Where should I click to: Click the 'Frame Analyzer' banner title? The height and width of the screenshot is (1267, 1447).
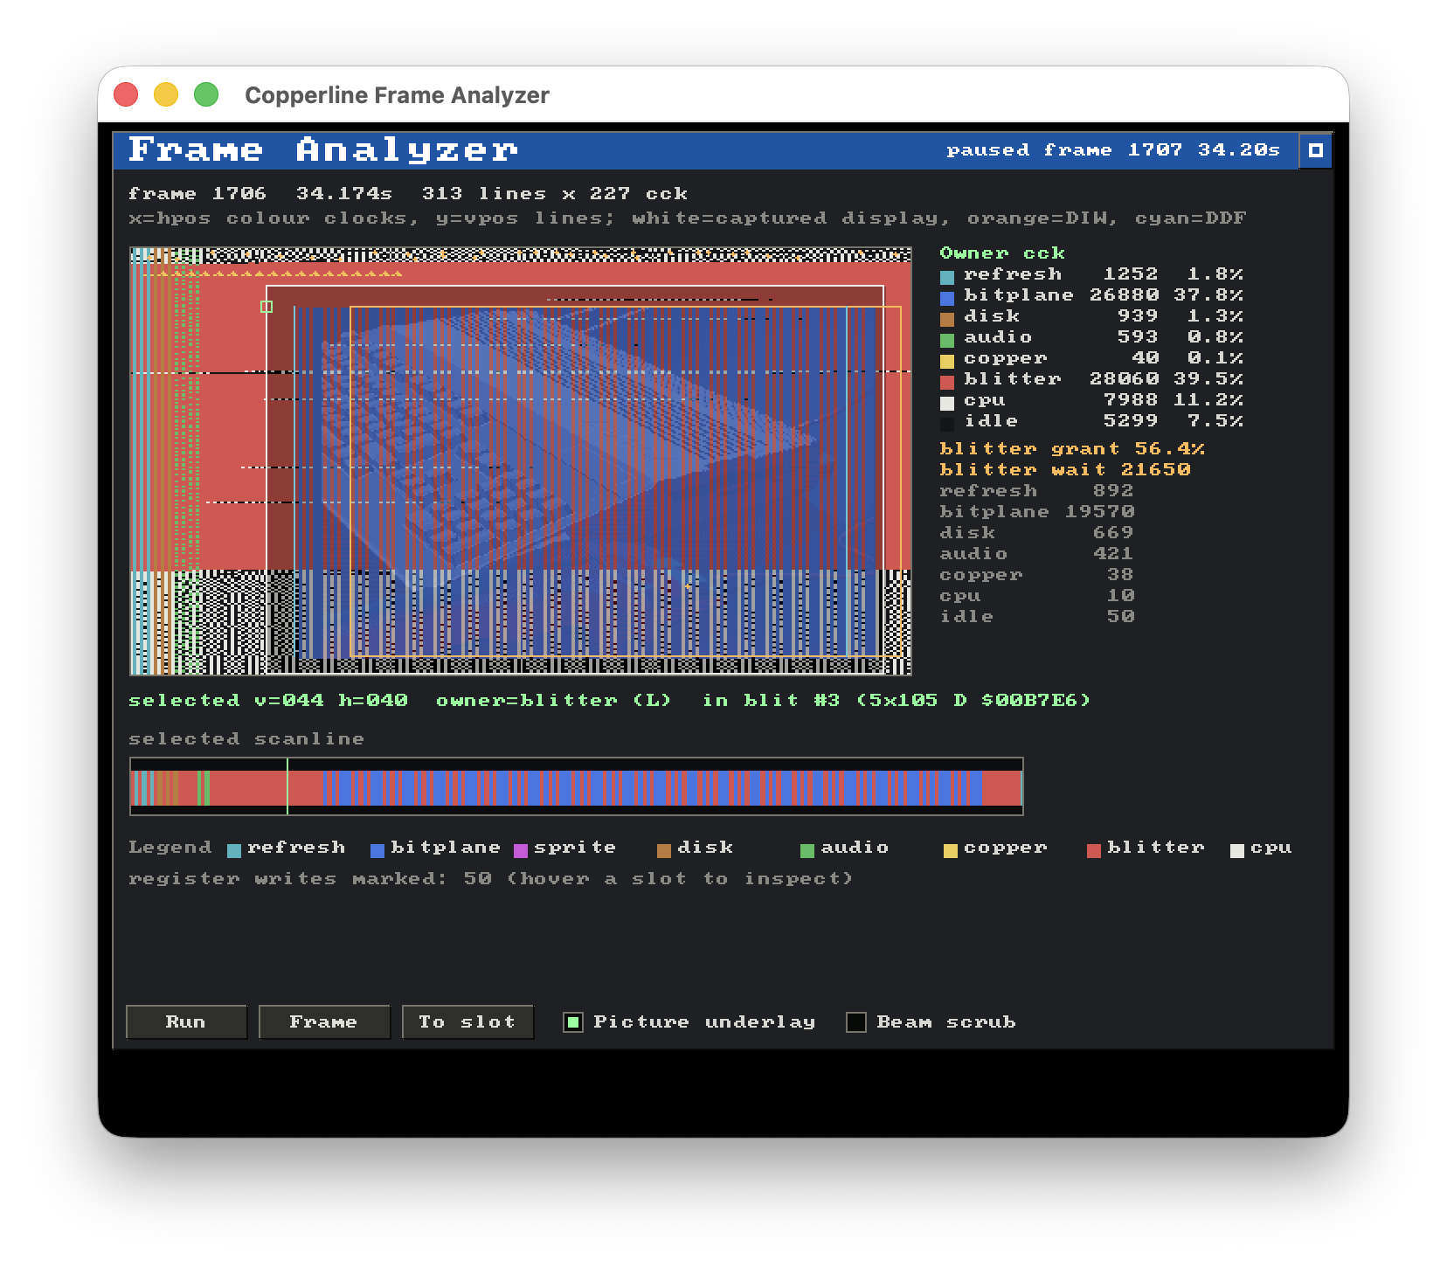[x=323, y=150]
